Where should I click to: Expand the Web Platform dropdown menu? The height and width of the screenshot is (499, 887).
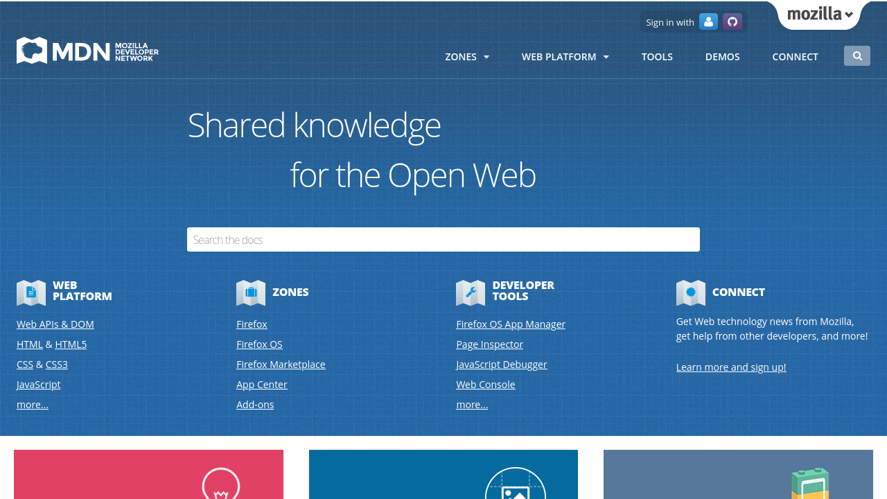point(565,57)
